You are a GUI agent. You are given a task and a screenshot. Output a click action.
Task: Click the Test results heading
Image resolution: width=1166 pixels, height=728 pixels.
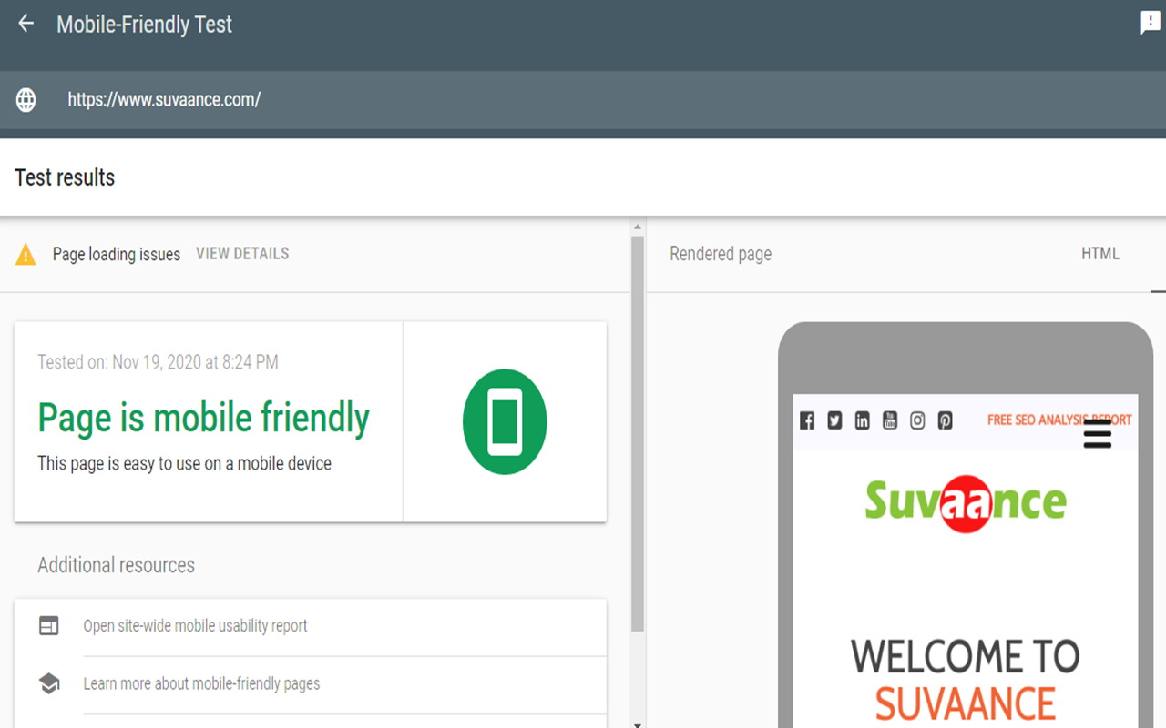tap(65, 177)
